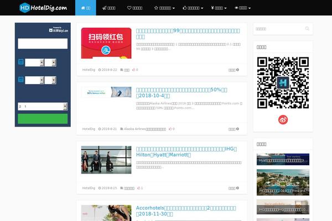Focus the white destination field in hotel widget

tap(43, 44)
